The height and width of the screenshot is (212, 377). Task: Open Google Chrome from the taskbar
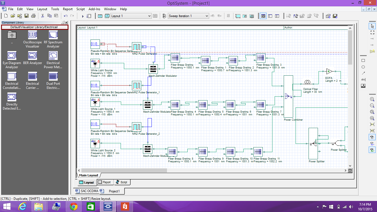[73, 206]
